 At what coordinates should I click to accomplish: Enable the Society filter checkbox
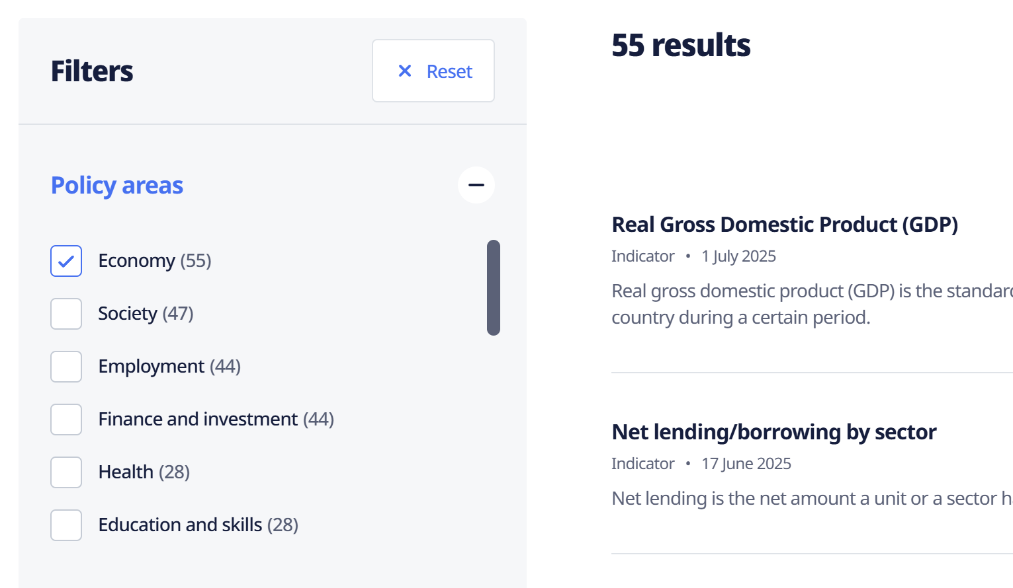point(66,314)
